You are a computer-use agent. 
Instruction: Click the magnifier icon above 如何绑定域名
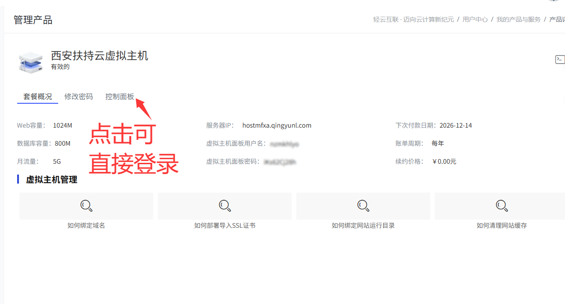tap(86, 206)
